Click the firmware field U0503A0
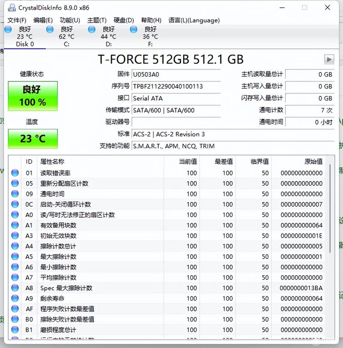 coord(176,74)
